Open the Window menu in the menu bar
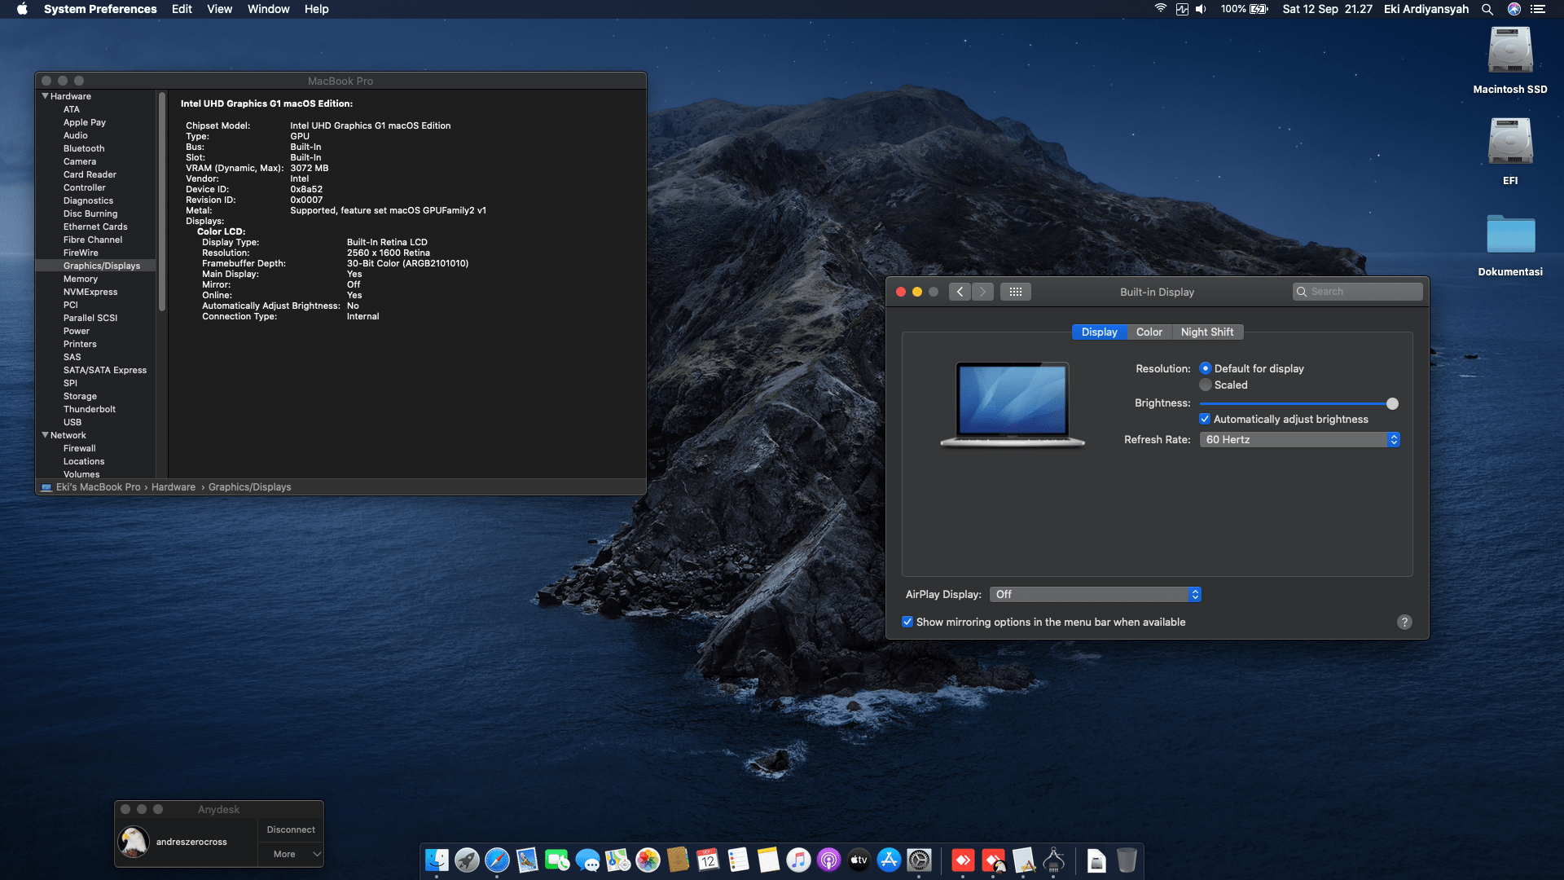Viewport: 1564px width, 880px height. pyautogui.click(x=268, y=9)
